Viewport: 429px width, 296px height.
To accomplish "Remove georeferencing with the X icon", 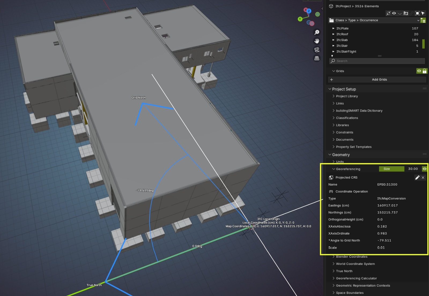I will click(x=423, y=177).
